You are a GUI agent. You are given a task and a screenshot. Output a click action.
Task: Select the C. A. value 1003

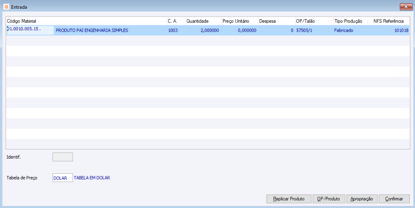click(x=176, y=31)
